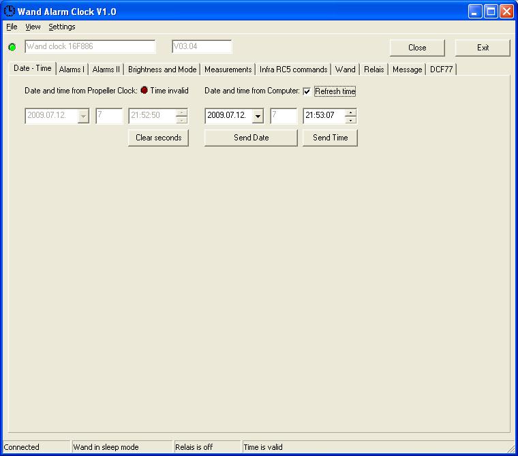The height and width of the screenshot is (456, 518).
Task: Click the Close connection button
Action: (x=417, y=48)
